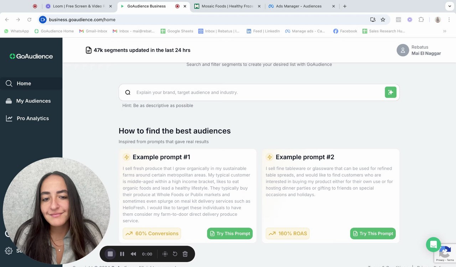
Task: Open Home in the sidebar
Action: 31,84
